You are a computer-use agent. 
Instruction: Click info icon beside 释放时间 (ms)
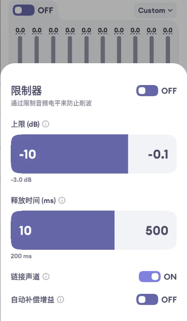pyautogui.click(x=62, y=200)
